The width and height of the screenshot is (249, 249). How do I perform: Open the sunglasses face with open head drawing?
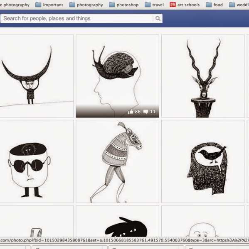click(x=37, y=161)
